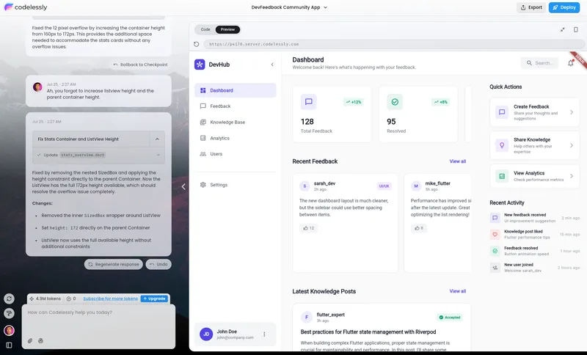The height and width of the screenshot is (355, 587).
Task: Toggle the sidebar layout icon at bottom-left
Action: (x=9, y=345)
